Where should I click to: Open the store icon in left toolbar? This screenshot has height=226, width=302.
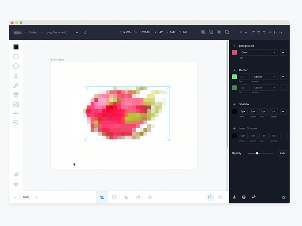[16, 123]
